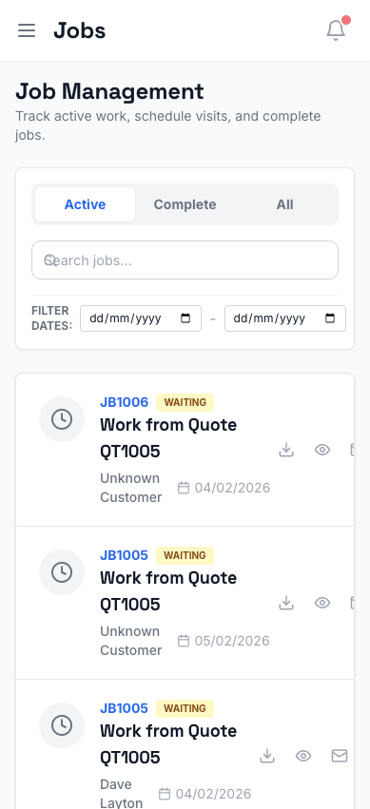This screenshot has width=370, height=809.
Task: Click the calendar icon beside 05/02/2026
Action: click(x=184, y=641)
